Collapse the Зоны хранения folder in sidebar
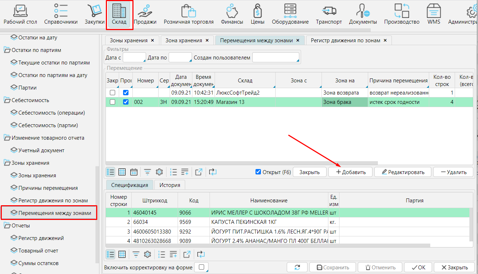The image size is (478, 274). pyautogui.click(x=7, y=163)
